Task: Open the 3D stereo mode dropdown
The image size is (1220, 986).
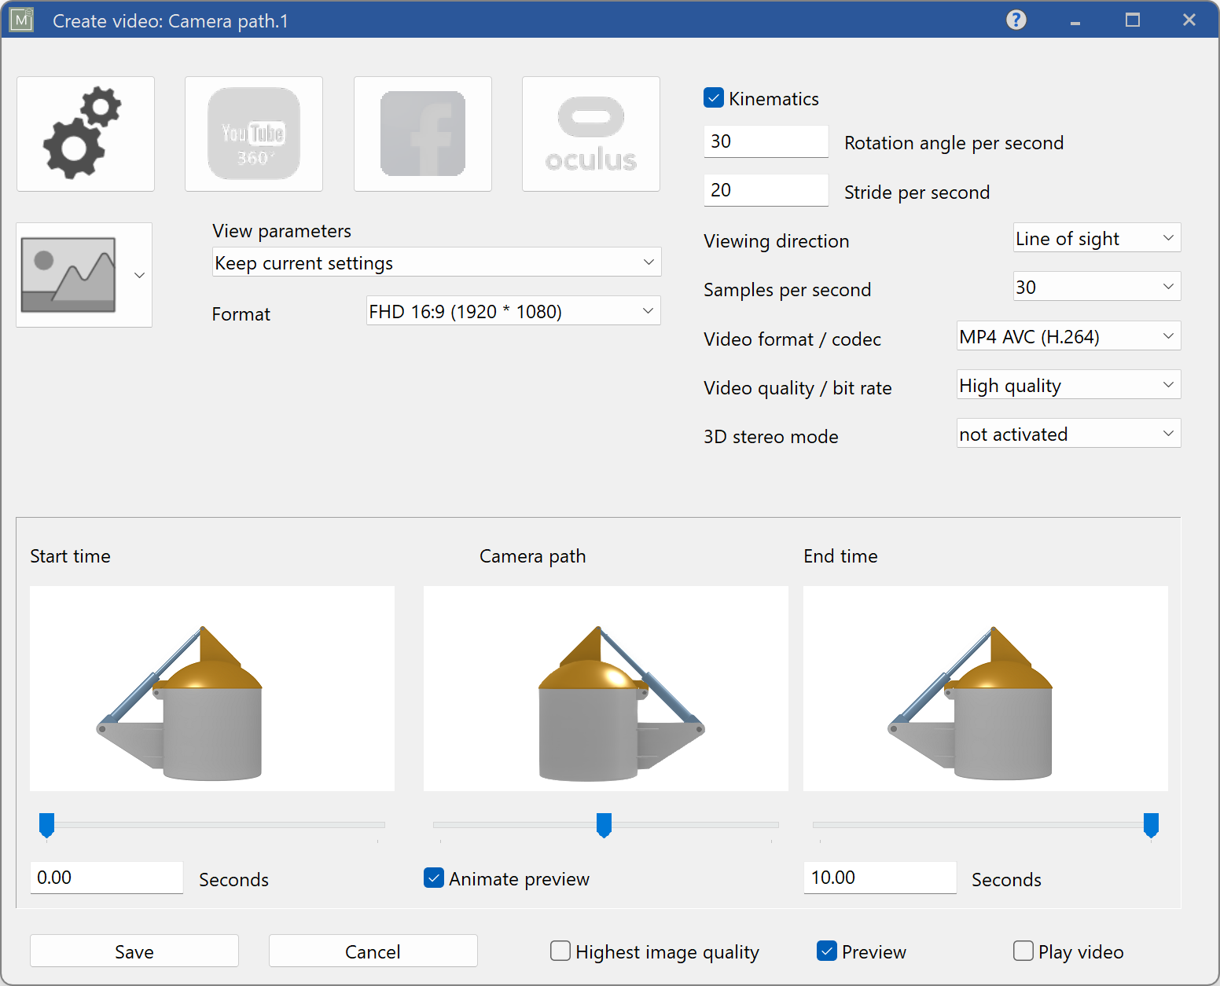Action: (x=1067, y=433)
